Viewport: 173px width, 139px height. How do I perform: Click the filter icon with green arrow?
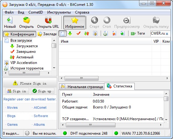(122, 33)
